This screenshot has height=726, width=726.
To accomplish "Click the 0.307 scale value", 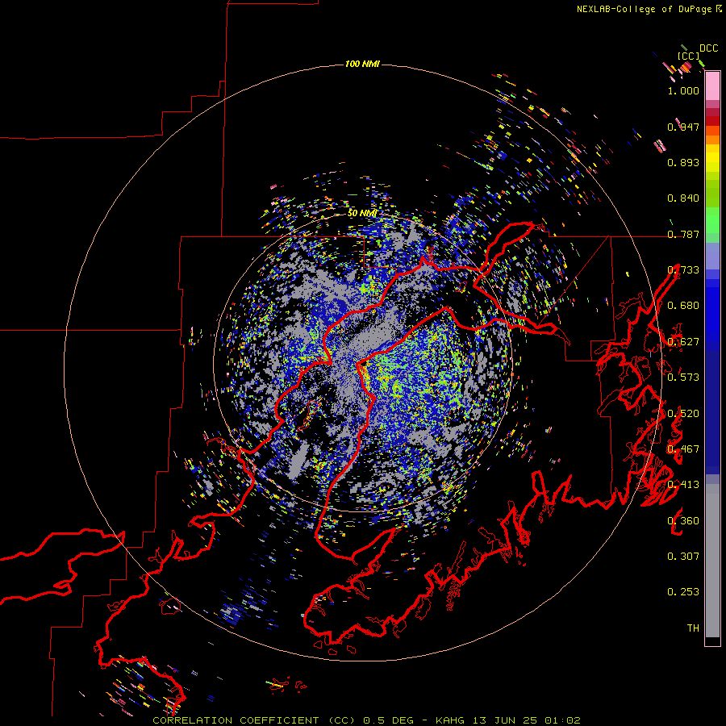I will tap(683, 557).
